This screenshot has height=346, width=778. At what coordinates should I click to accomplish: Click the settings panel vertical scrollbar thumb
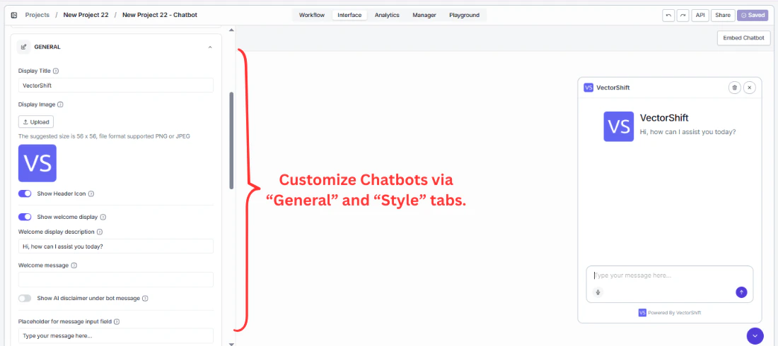[231, 141]
